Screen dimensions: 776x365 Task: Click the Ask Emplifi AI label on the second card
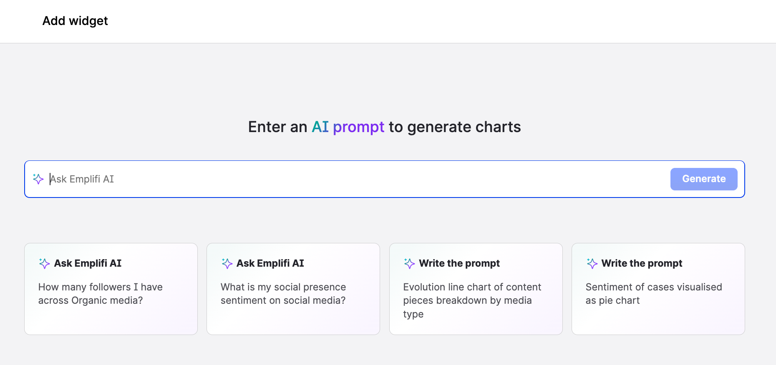(x=270, y=263)
